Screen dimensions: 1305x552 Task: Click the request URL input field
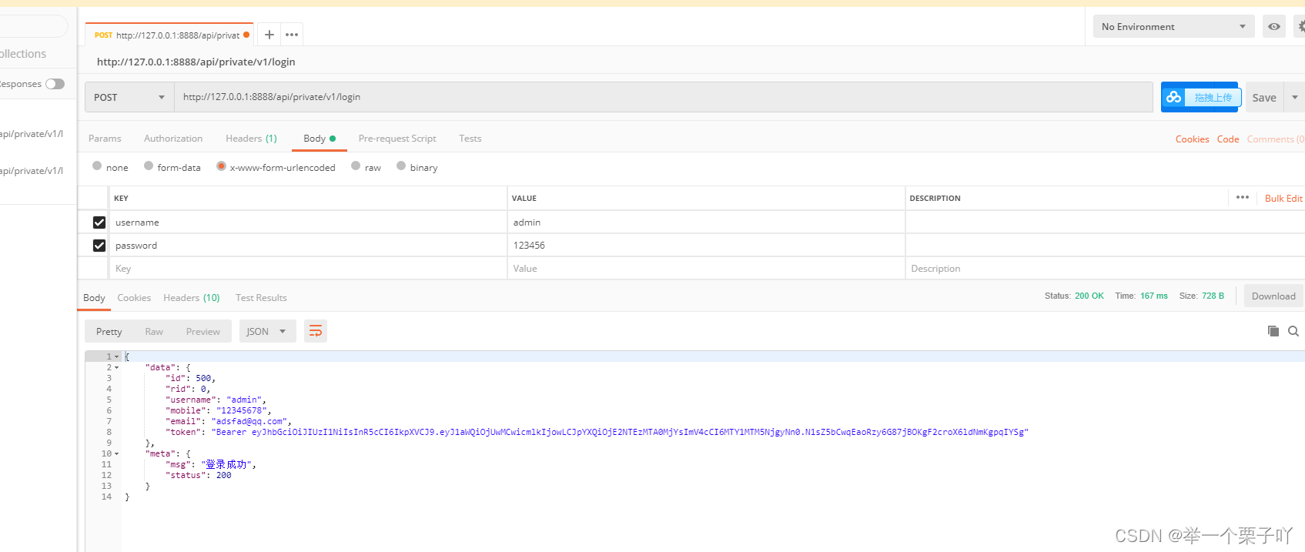tap(662, 97)
